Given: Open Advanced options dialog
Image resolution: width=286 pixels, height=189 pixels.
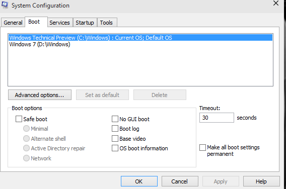Looking at the screenshot, I should (x=40, y=95).
